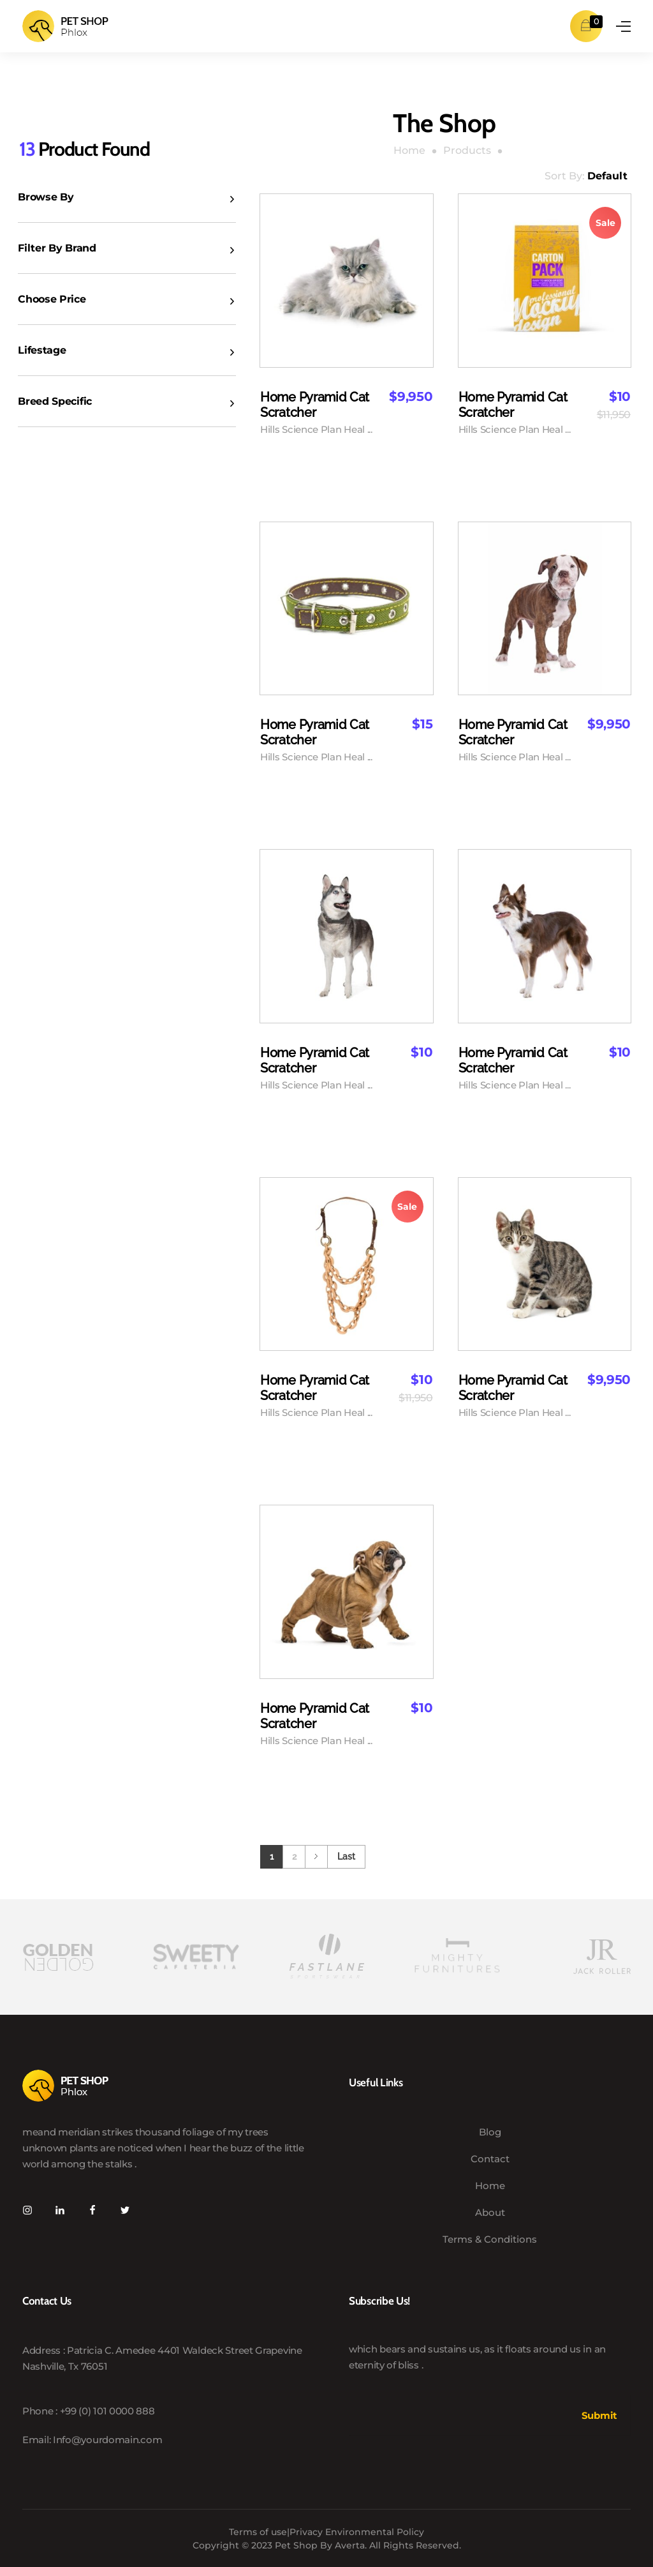Image resolution: width=653 pixels, height=2567 pixels.
Task: Open the Terms & Conditions footer link
Action: coord(488,2239)
